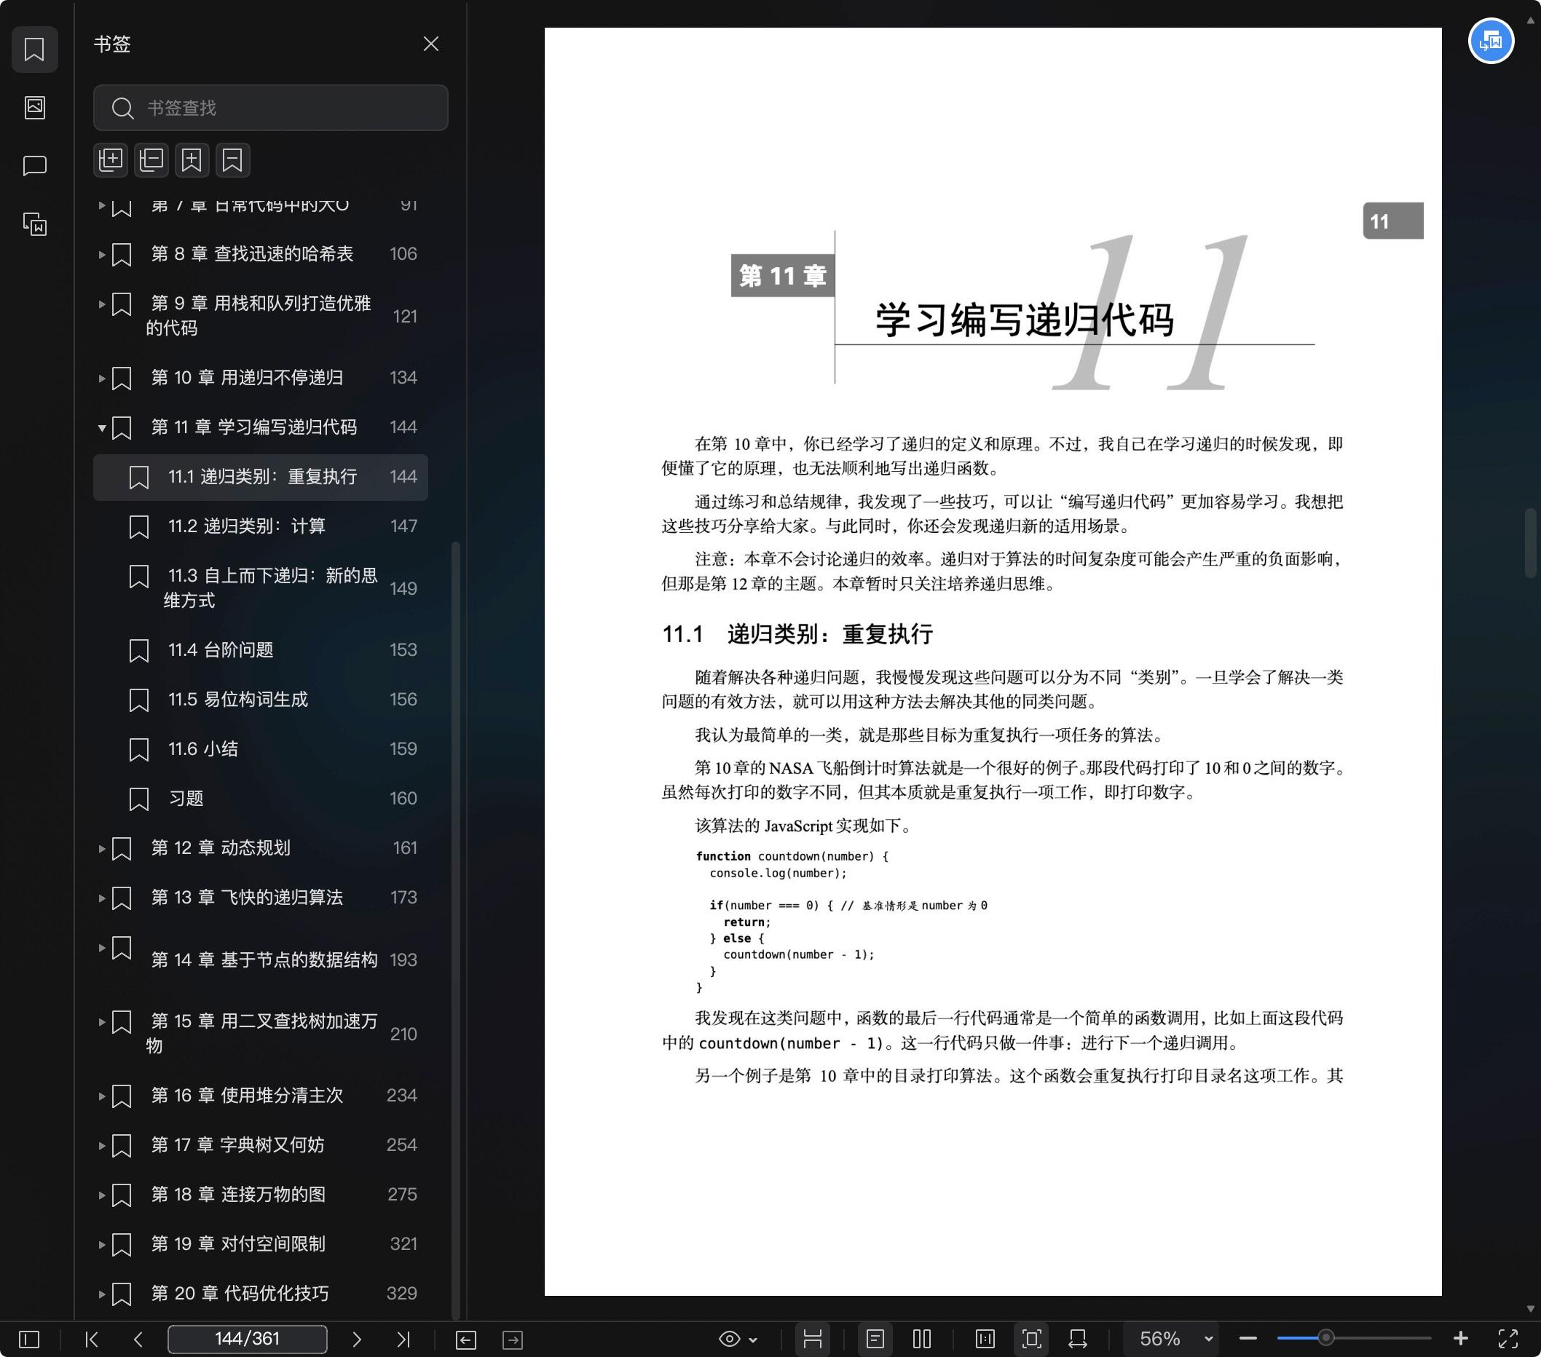Screen dimensions: 1541x1357
Task: Expand chapter 8 hash table bookmark
Action: point(102,255)
